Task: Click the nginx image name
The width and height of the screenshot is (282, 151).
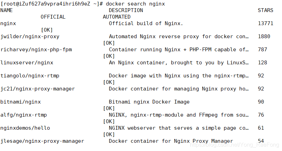Action: 8,24
